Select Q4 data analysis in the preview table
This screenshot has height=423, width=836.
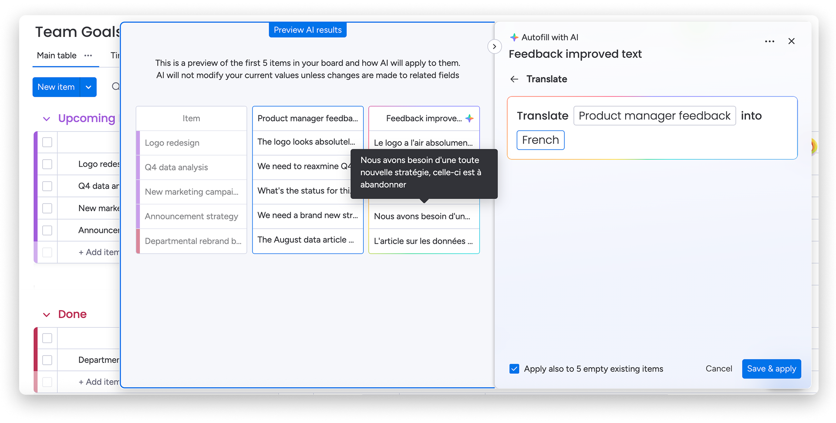tap(191, 167)
